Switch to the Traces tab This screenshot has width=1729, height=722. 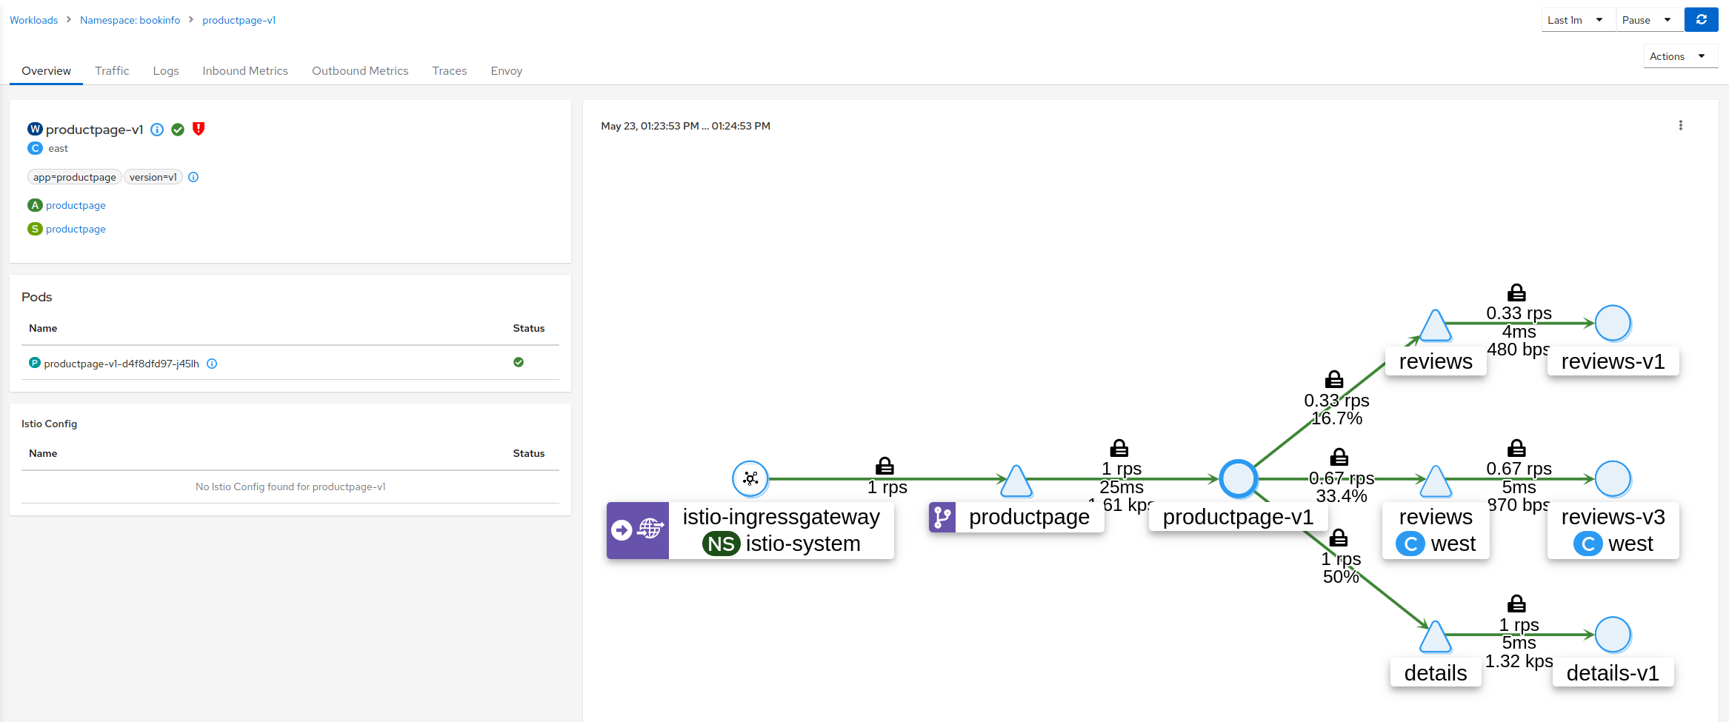(449, 70)
